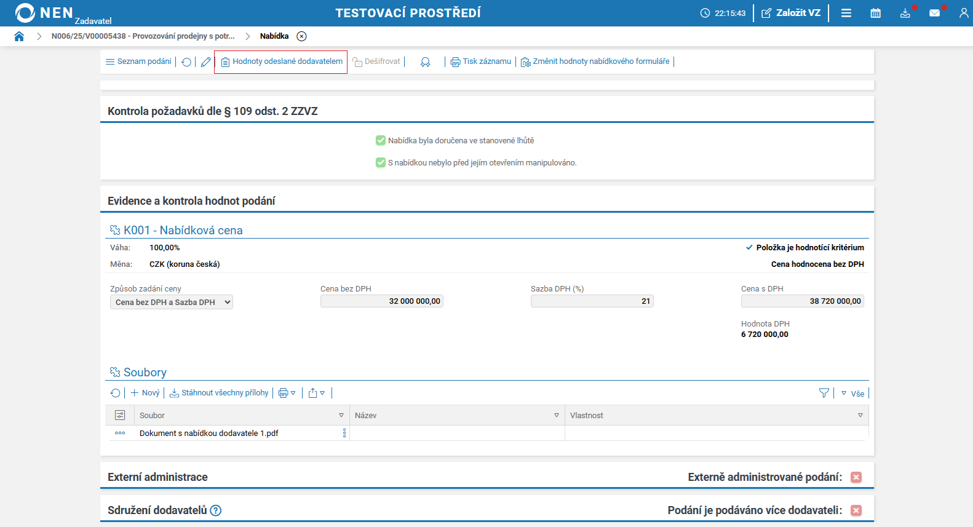Expand the Soubor column filter arrow
Viewport: 973px width, 527px height.
coord(341,416)
